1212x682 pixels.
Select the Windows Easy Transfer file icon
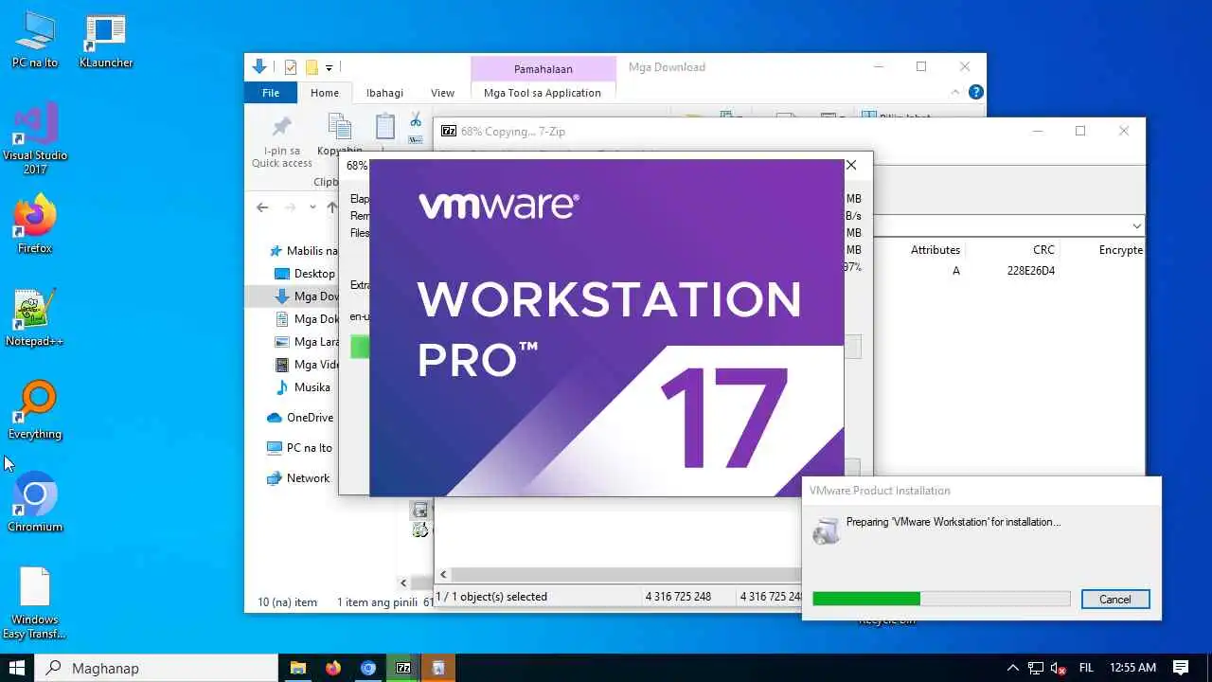(x=35, y=603)
